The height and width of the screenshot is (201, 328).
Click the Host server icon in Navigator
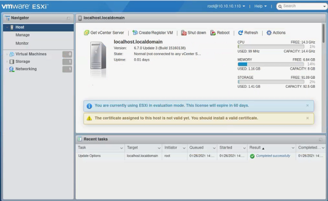click(12, 27)
